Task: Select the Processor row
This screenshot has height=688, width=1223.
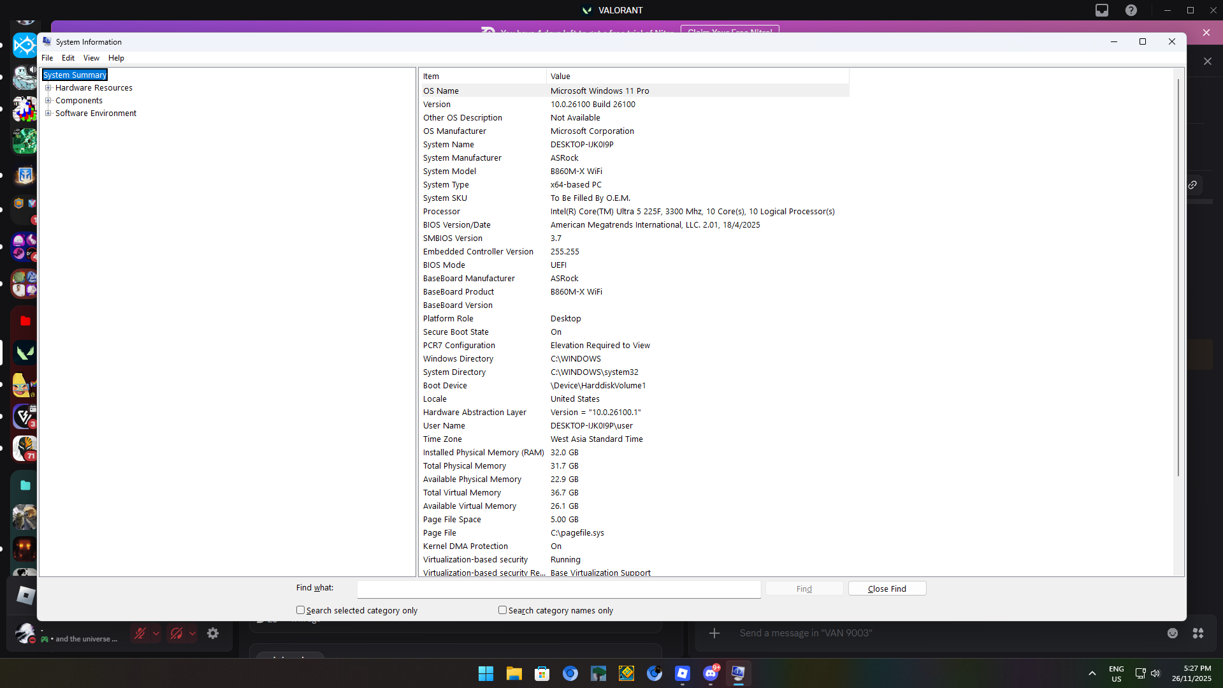Action: point(635,212)
